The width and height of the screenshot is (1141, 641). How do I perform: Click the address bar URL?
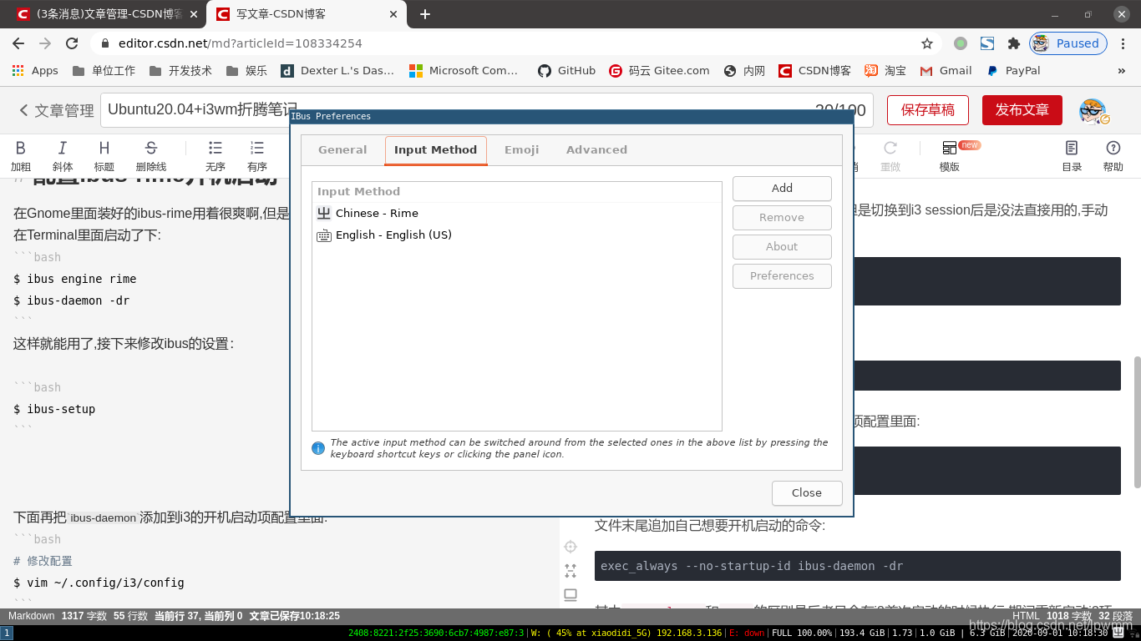tap(241, 43)
